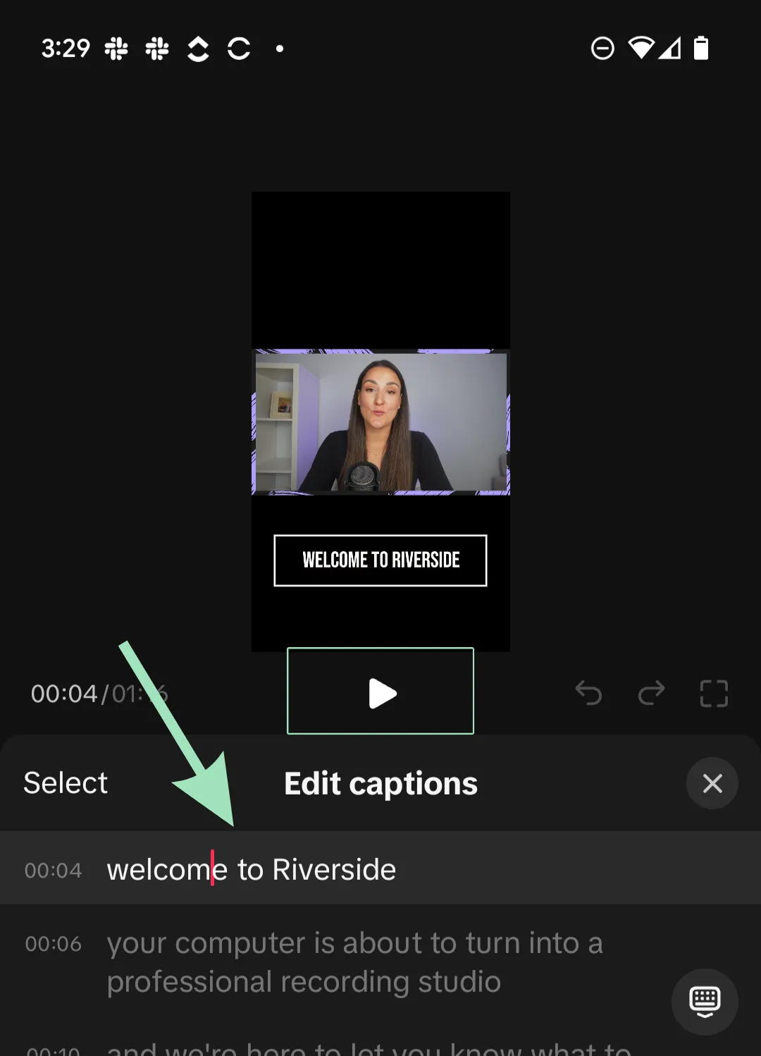This screenshot has width=761, height=1056.
Task: Tap the sync status bar icon
Action: coord(239,49)
